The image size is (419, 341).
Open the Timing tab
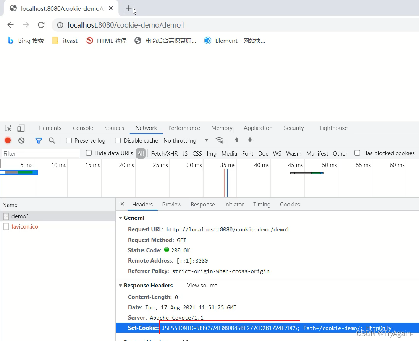[x=262, y=205]
